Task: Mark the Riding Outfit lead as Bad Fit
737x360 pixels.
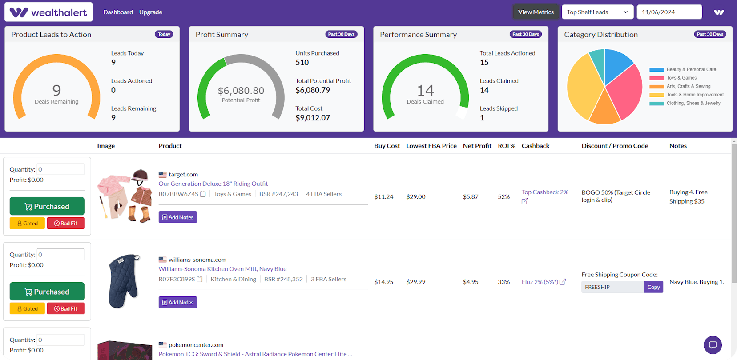Action: (66, 223)
